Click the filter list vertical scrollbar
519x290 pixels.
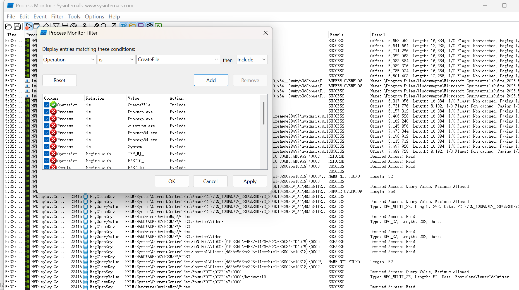tap(264, 113)
